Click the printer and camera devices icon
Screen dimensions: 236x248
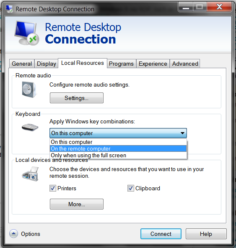(30, 174)
